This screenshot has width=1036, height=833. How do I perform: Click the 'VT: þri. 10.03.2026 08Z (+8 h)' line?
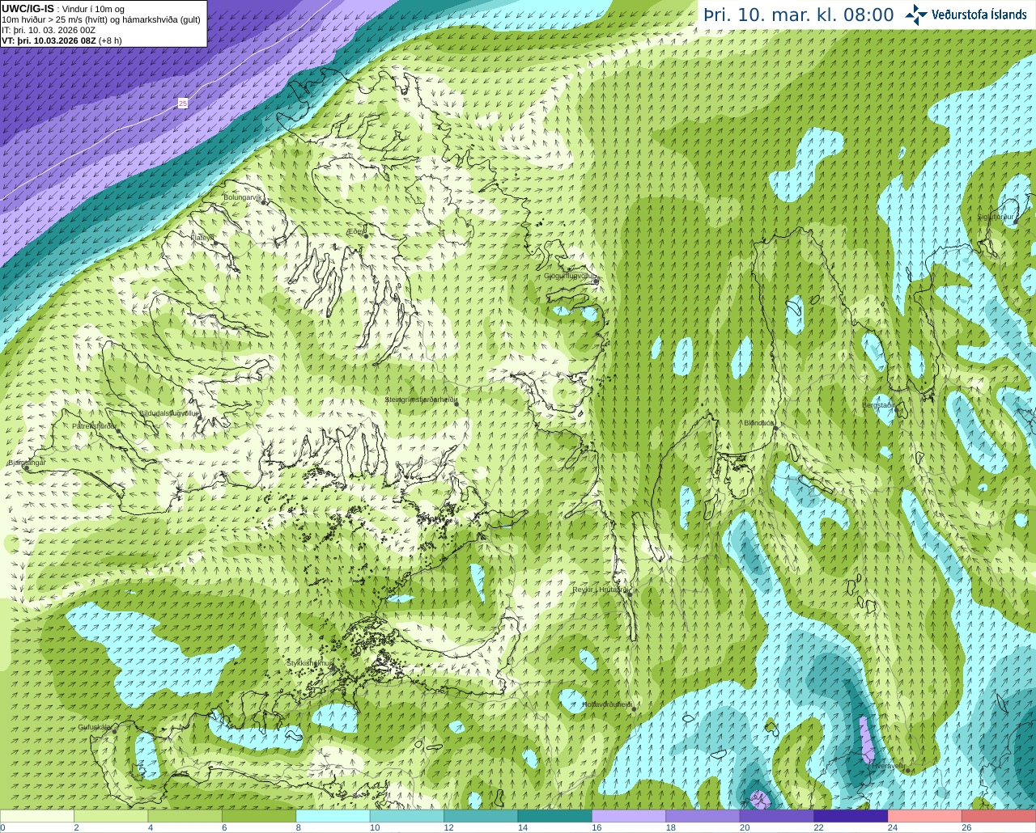[62, 40]
